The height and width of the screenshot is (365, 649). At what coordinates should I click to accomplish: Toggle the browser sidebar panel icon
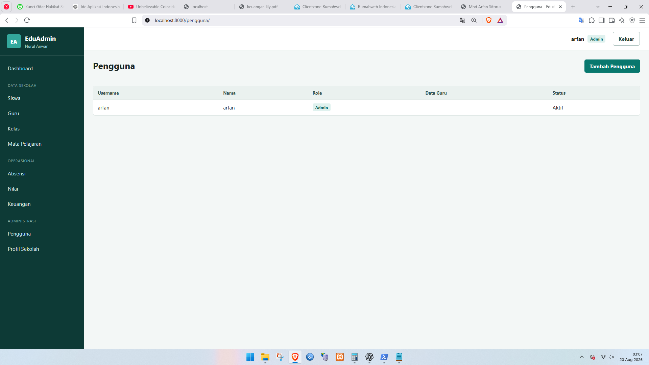pos(602,20)
